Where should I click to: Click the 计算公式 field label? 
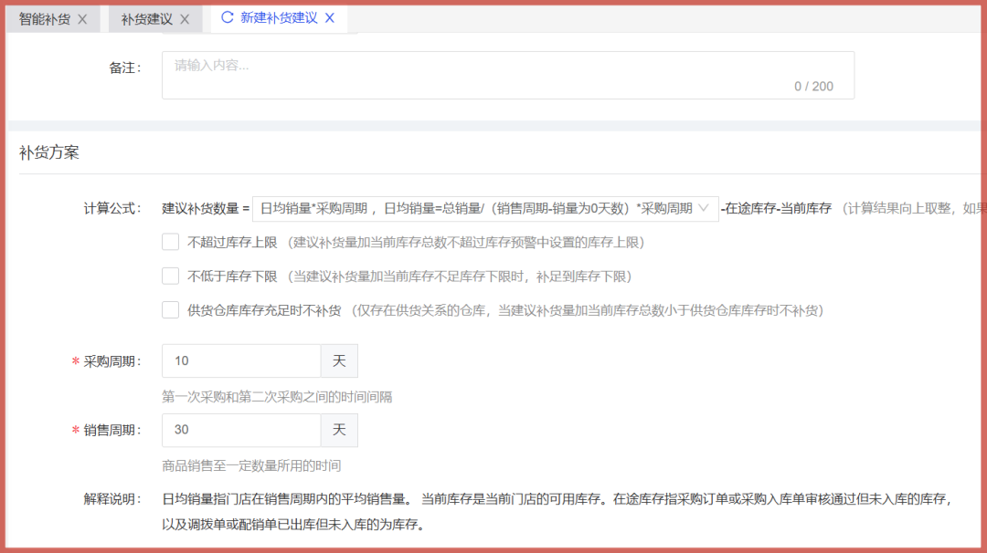click(x=112, y=208)
